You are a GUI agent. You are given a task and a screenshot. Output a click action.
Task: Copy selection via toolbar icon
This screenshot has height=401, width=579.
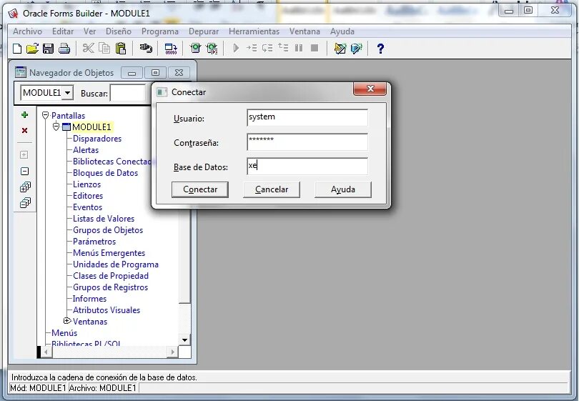pyautogui.click(x=104, y=49)
